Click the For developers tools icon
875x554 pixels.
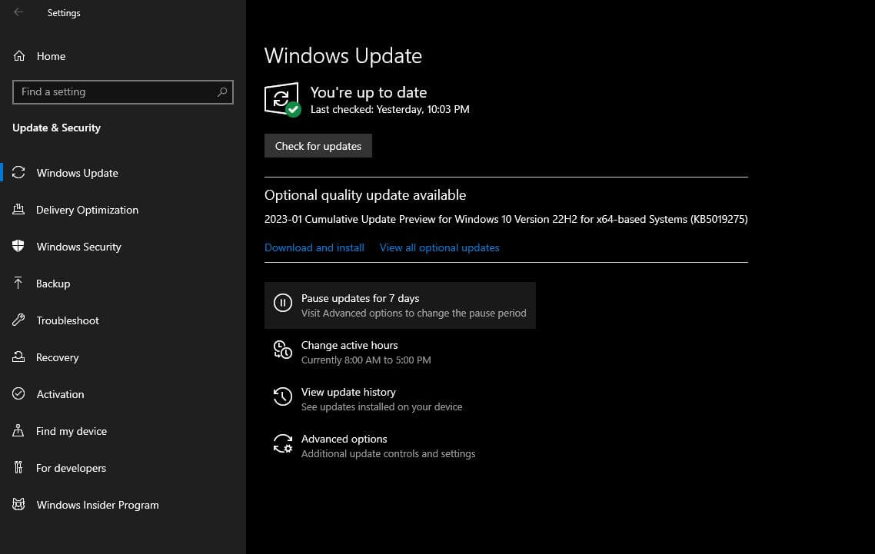(x=18, y=467)
